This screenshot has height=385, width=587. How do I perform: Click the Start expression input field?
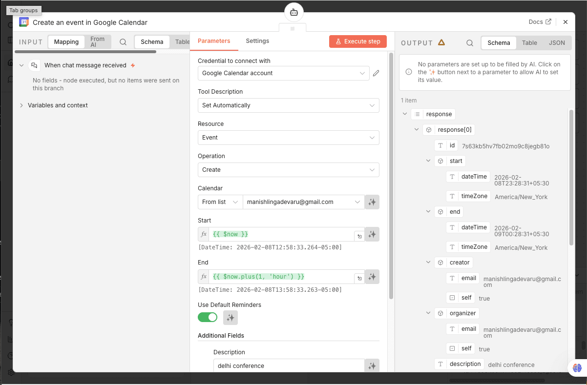[281, 234]
